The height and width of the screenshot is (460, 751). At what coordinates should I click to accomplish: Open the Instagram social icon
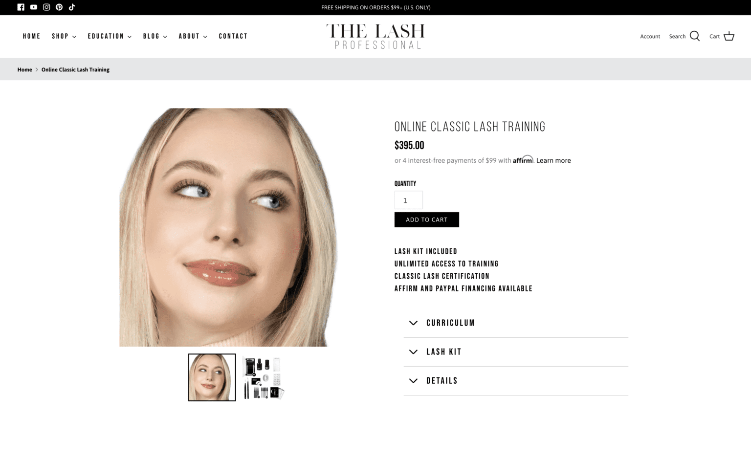pos(46,7)
